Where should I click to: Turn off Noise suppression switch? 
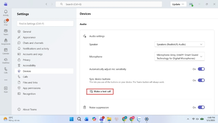pyautogui.click(x=201, y=107)
